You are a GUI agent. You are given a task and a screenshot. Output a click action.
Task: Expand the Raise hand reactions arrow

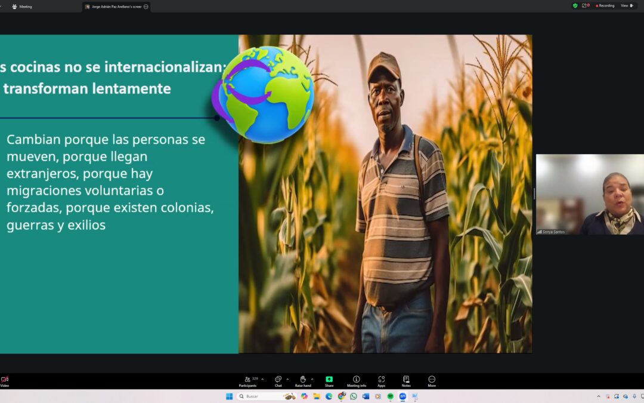pos(312,379)
